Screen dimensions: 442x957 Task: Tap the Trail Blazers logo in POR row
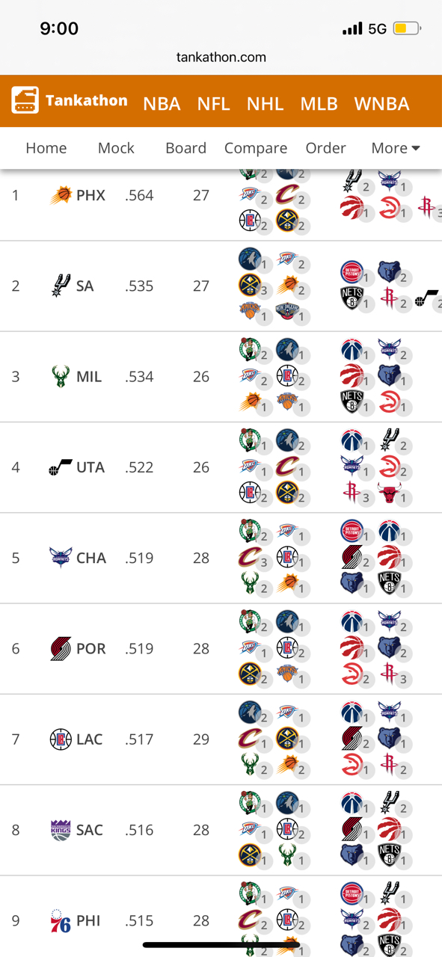61,648
